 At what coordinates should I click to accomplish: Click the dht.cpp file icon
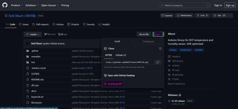[x=28, y=85]
